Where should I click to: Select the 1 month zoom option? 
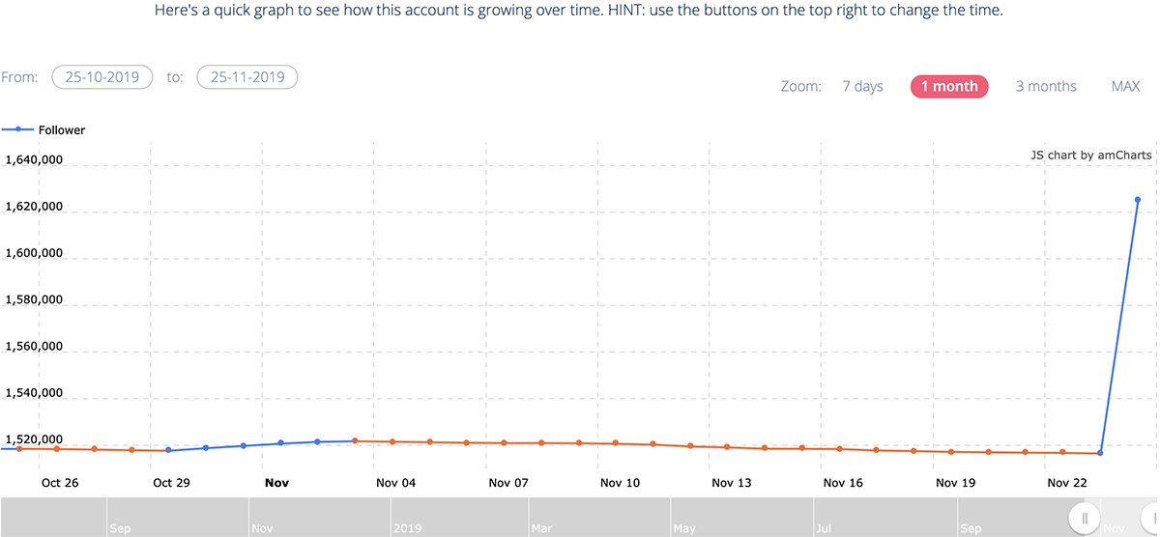pyautogui.click(x=949, y=86)
